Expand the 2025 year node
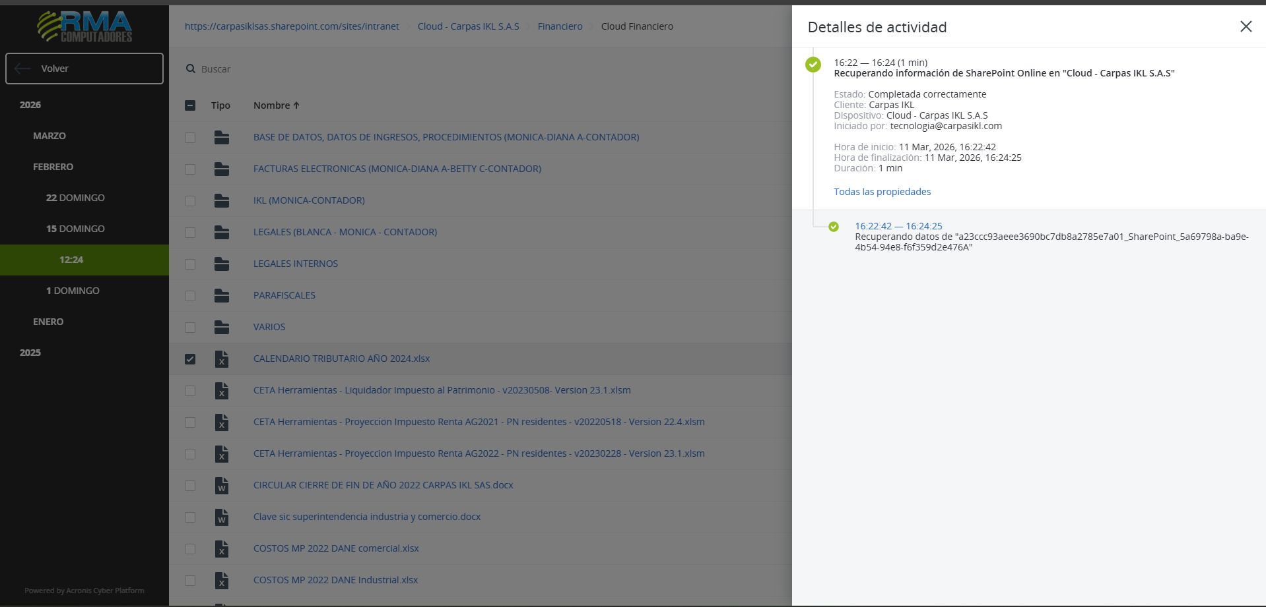Screen dimensions: 1266x607 point(30,353)
